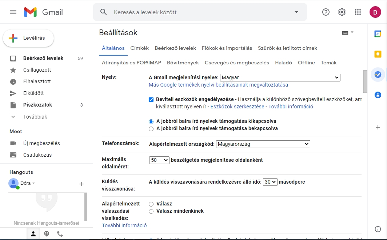Select Válasz mindenkinek radio button
This screenshot has height=240, width=387.
[151, 211]
